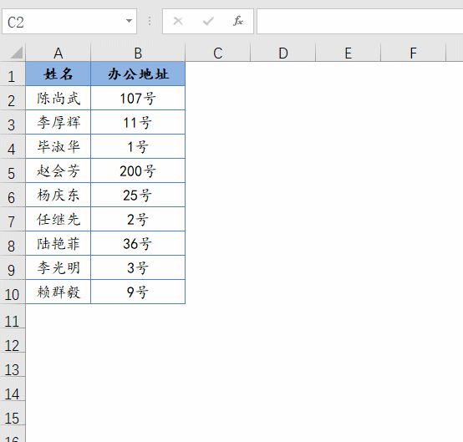Select the cell containing 2号

pos(138,219)
